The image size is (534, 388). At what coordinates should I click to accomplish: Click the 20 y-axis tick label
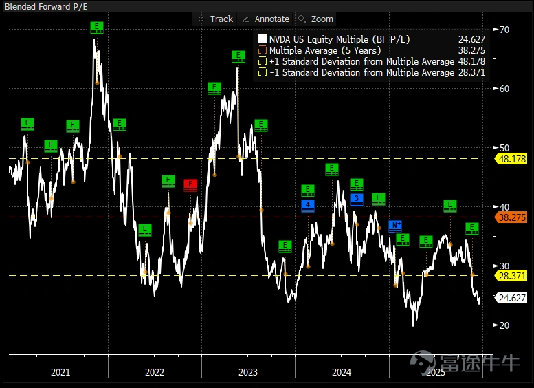point(504,325)
